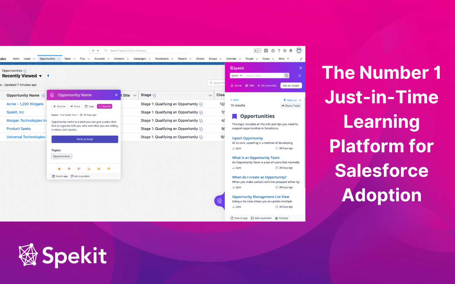Screen dimensions: 455x284
Task: Click Back link in the Spekit sidebar
Action: [x=235, y=100]
